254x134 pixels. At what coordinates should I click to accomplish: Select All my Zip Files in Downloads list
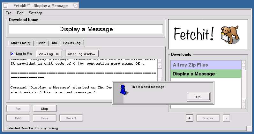pyautogui.click(x=206, y=65)
